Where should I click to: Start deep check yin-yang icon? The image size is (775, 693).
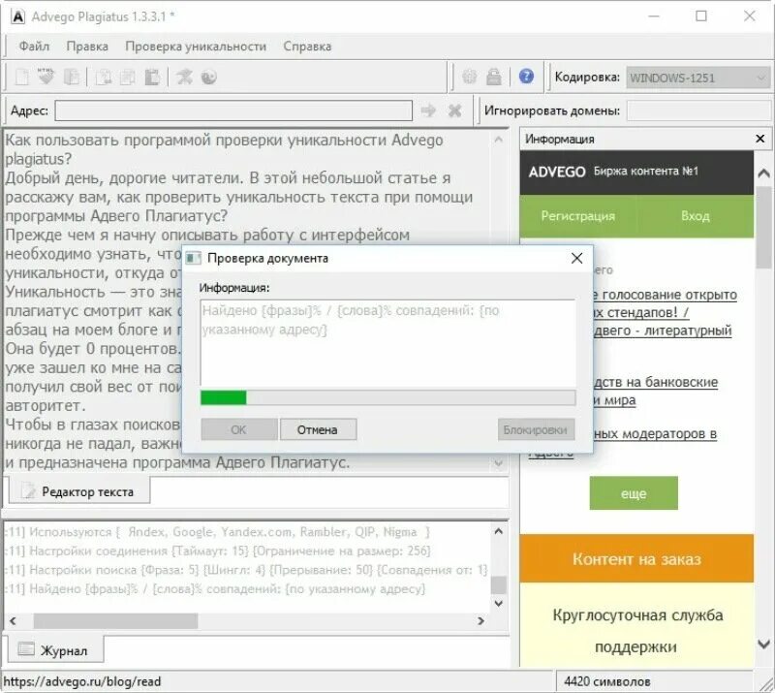click(209, 77)
